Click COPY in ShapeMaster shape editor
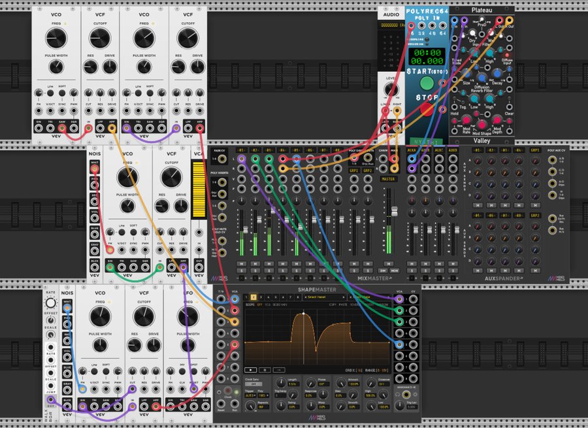Viewport: 588px width, 428px height. (x=333, y=305)
